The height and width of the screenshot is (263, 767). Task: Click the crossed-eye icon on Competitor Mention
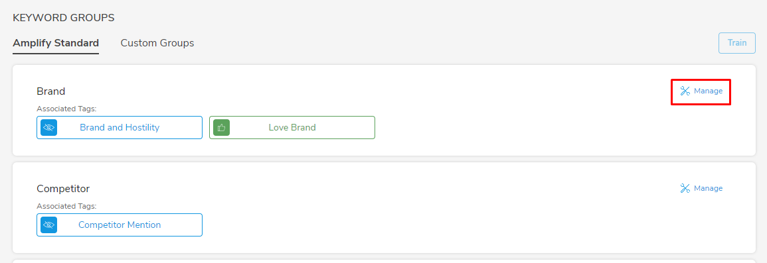coord(49,225)
